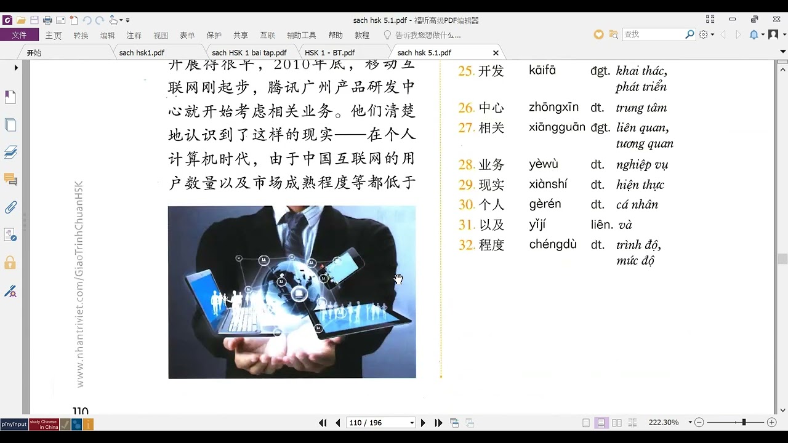
Task: Switch to the 表单 ribbon tab
Action: click(187, 35)
